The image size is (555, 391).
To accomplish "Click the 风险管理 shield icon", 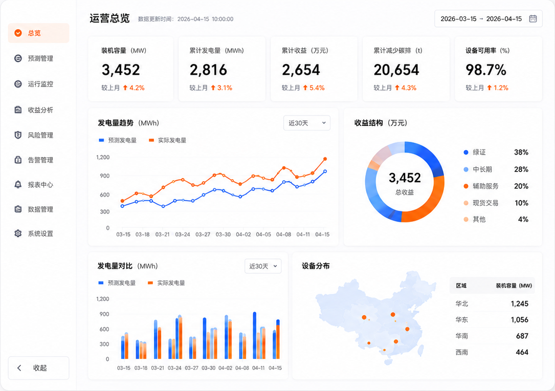I will click(18, 135).
